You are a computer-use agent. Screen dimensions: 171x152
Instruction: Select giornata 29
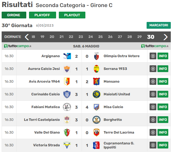click(x=139, y=37)
